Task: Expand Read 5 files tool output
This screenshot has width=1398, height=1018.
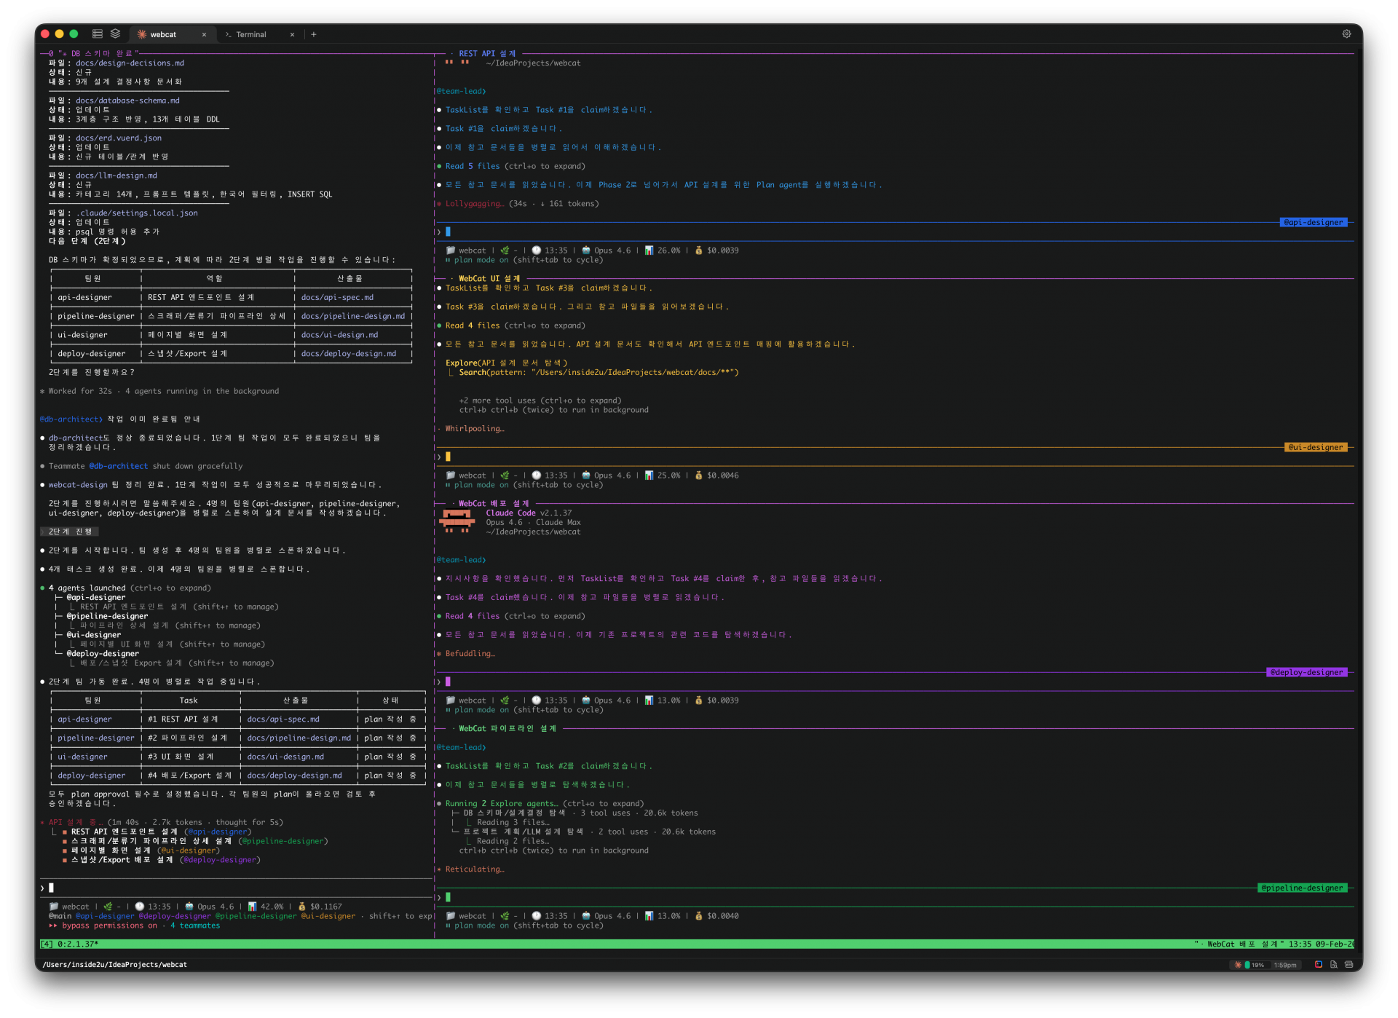Action: pyautogui.click(x=472, y=166)
